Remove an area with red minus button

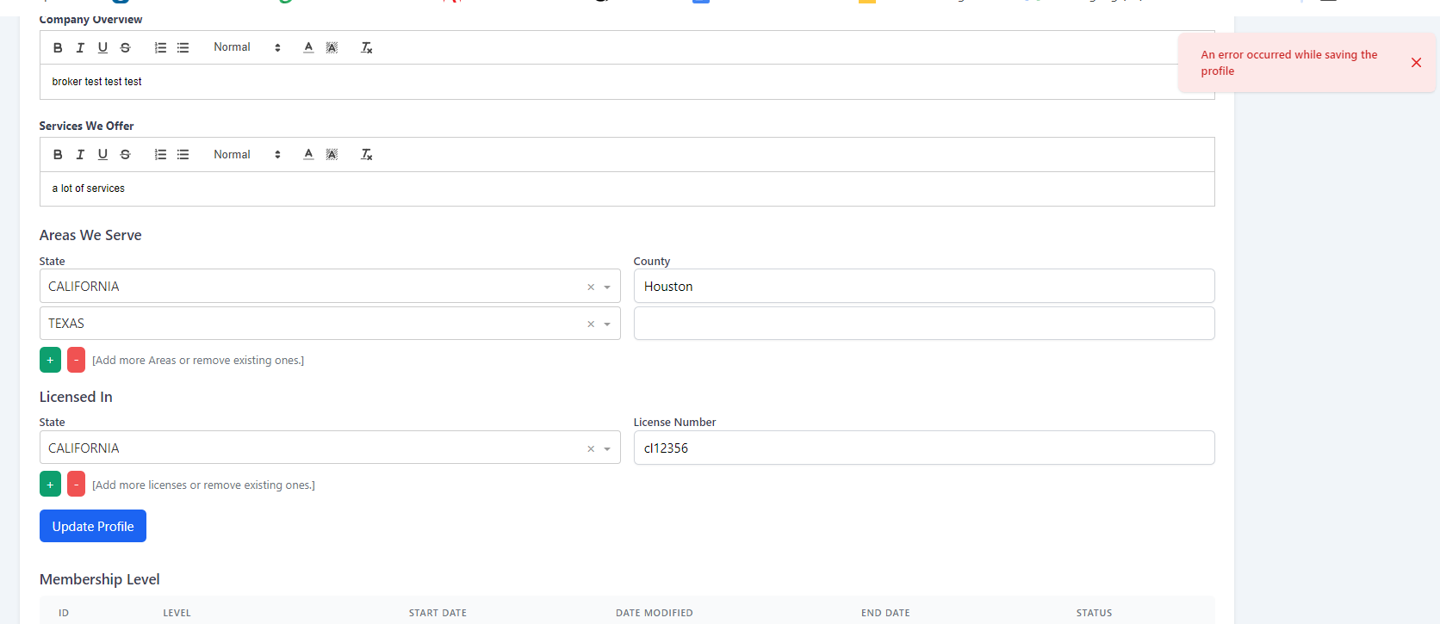(76, 360)
